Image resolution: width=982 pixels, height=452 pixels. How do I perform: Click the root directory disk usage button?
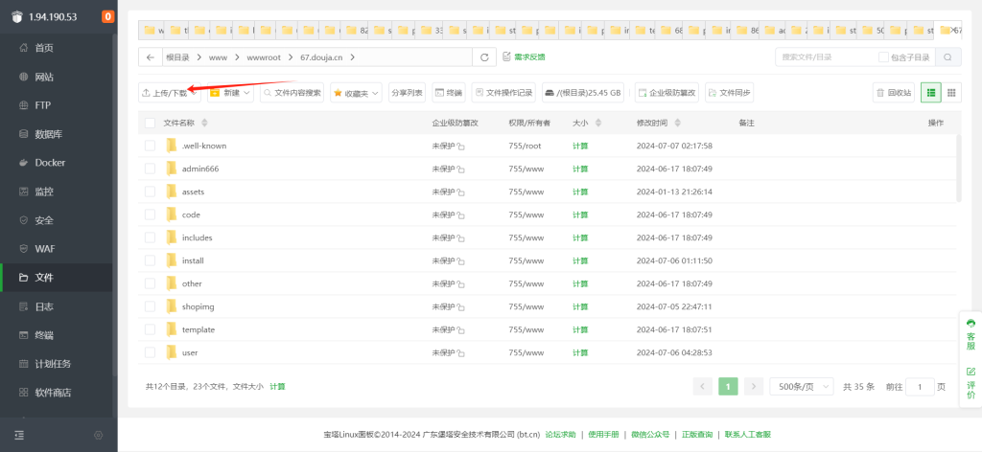tap(582, 93)
